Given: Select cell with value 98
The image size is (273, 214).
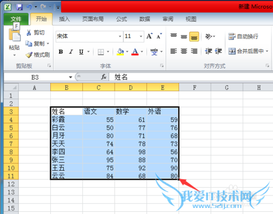Looking at the screenshot, I should (130, 152).
